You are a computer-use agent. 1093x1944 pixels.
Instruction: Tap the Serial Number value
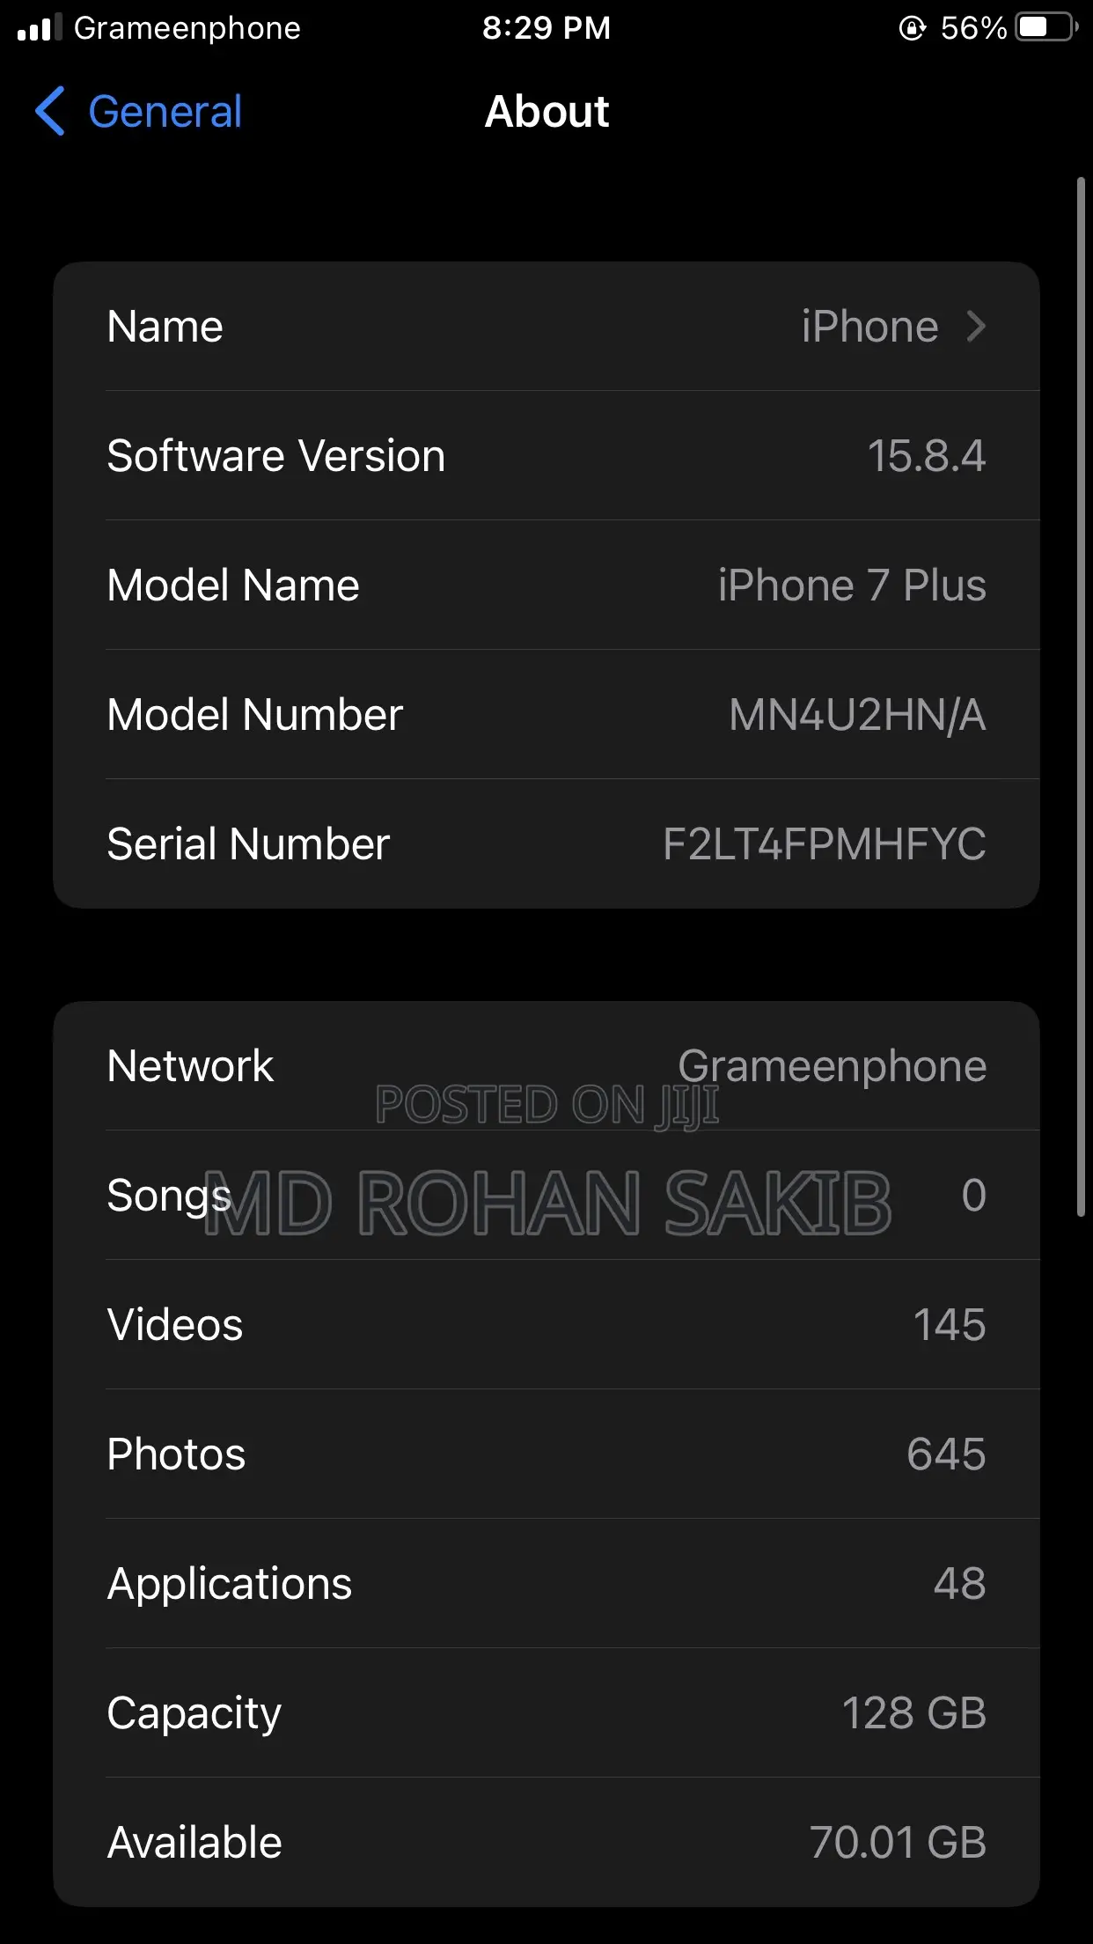(824, 844)
